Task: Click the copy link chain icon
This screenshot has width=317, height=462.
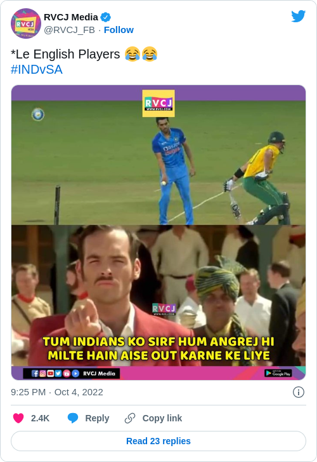Action: (x=130, y=418)
